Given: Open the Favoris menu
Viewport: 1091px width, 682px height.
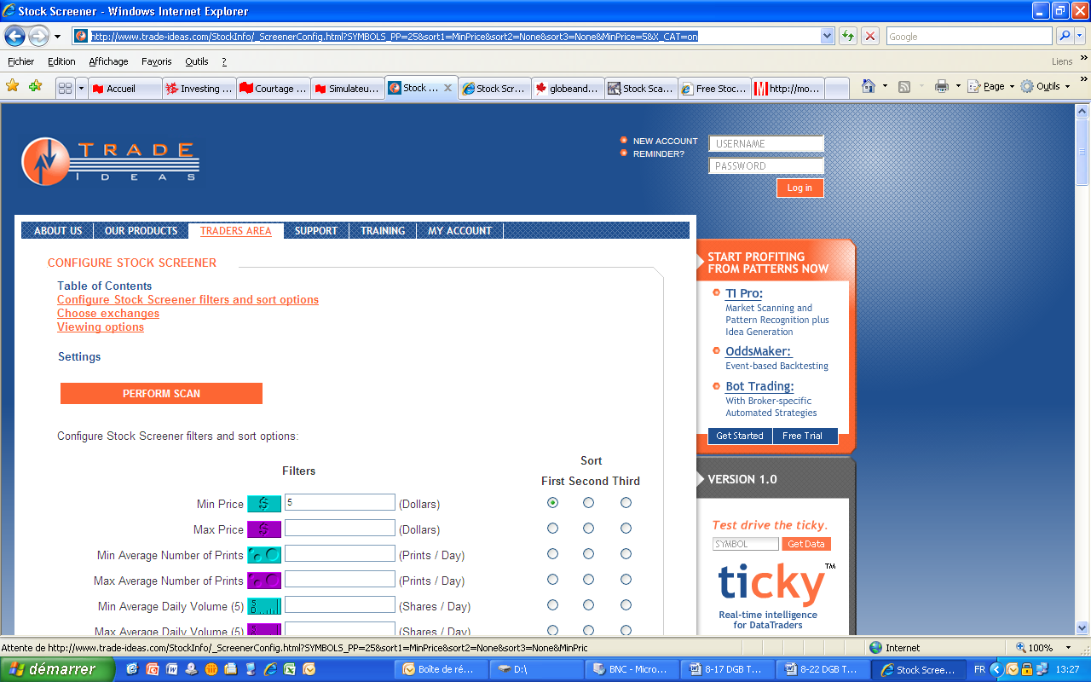Looking at the screenshot, I should (157, 61).
